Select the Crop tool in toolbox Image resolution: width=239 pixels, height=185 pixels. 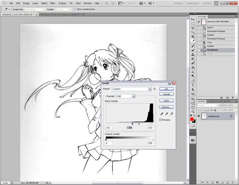[193, 37]
